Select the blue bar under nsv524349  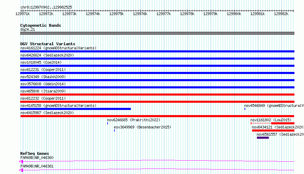pos(157,80)
